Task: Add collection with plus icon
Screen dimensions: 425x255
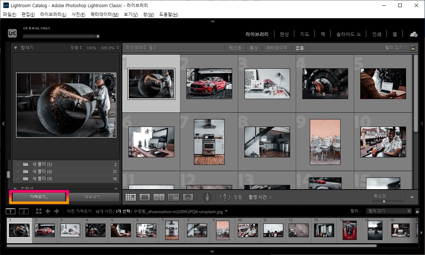Action: point(116,188)
